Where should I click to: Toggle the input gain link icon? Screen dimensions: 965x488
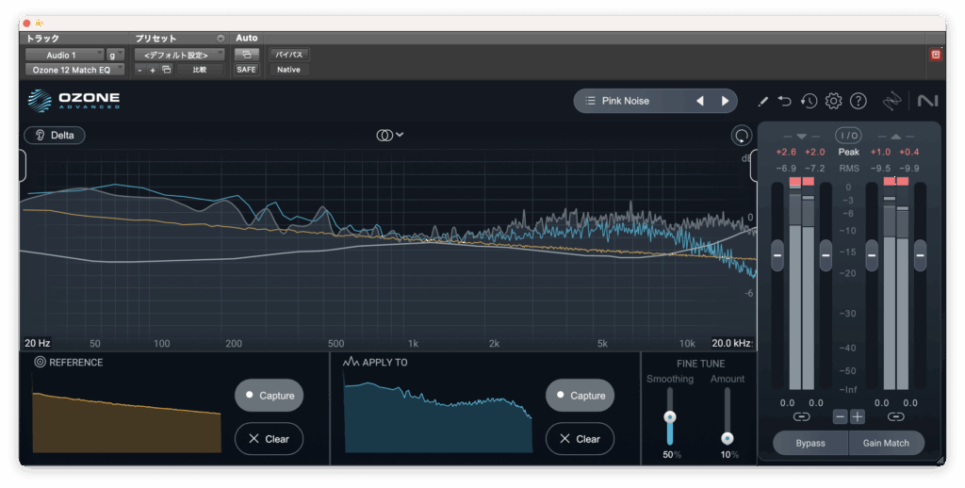pyautogui.click(x=801, y=416)
